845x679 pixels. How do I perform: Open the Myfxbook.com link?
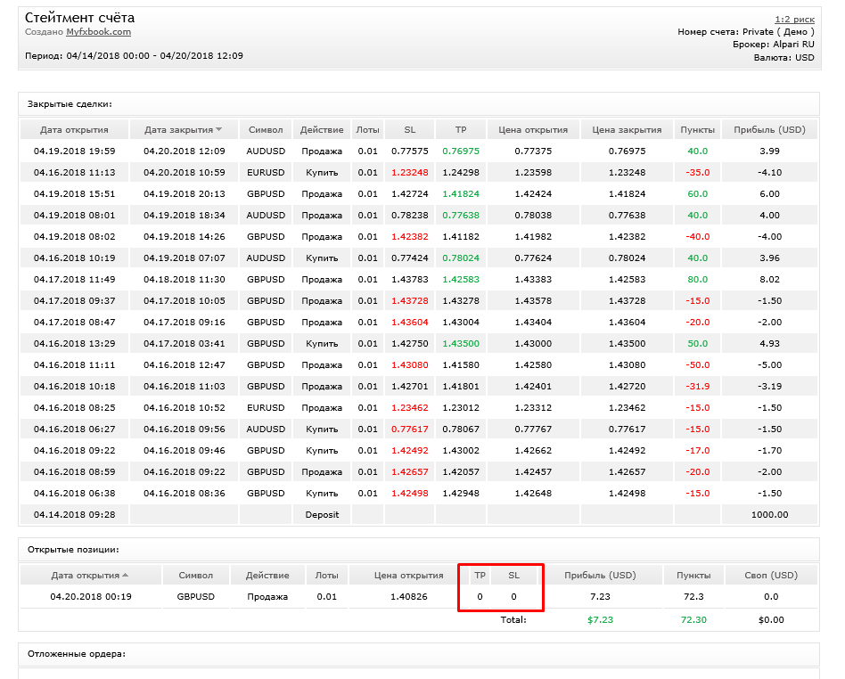coord(99,32)
